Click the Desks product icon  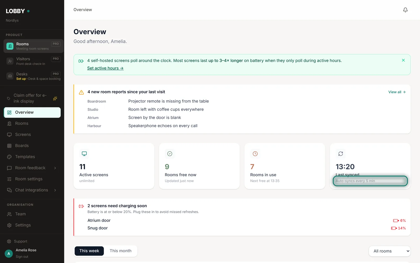click(10, 76)
